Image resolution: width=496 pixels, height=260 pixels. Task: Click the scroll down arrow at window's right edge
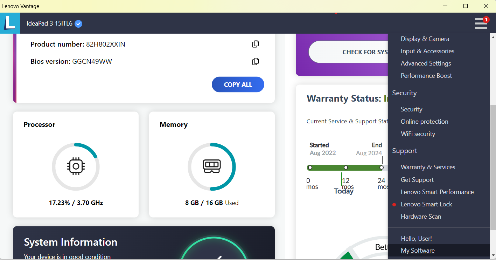(x=493, y=255)
